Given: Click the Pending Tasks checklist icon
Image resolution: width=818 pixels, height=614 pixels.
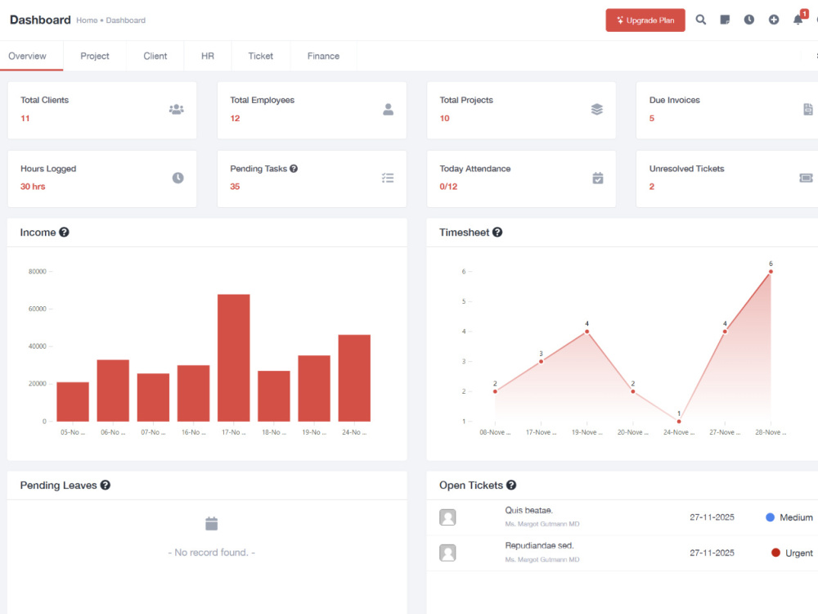Looking at the screenshot, I should [388, 178].
